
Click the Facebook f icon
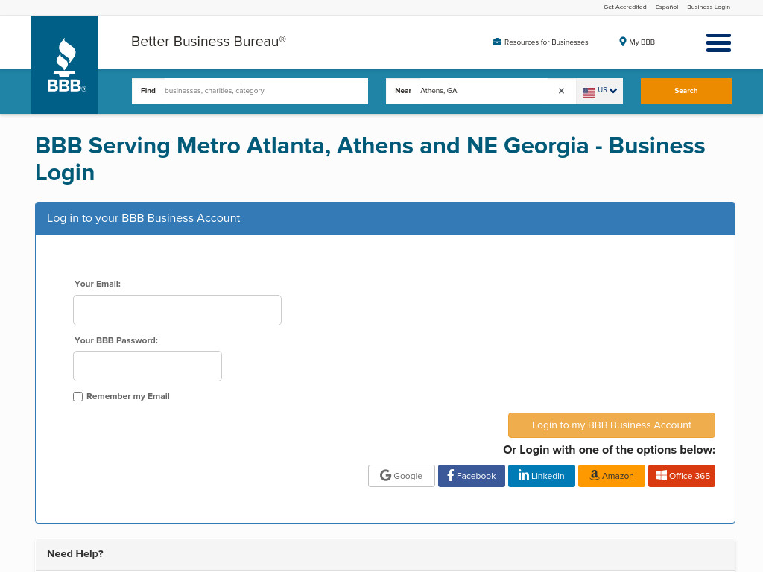click(x=450, y=475)
